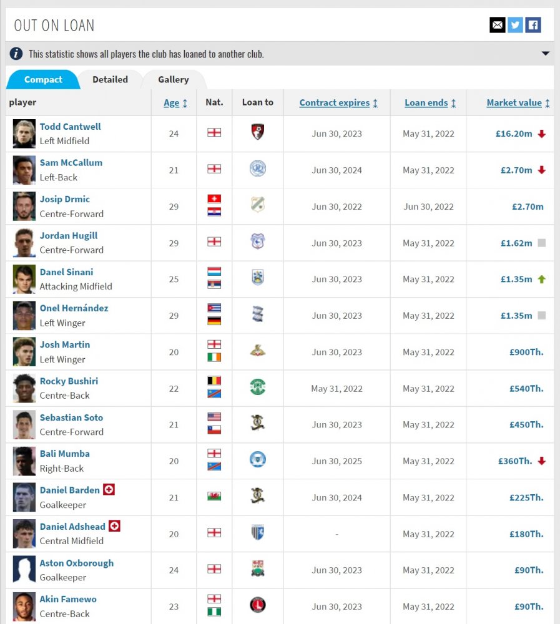The width and height of the screenshot is (560, 624).
Task: Open Rocky Bushiri's green loan club crest
Action: [x=258, y=387]
